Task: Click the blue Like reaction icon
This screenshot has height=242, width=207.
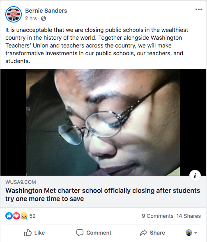Action: 9,216
